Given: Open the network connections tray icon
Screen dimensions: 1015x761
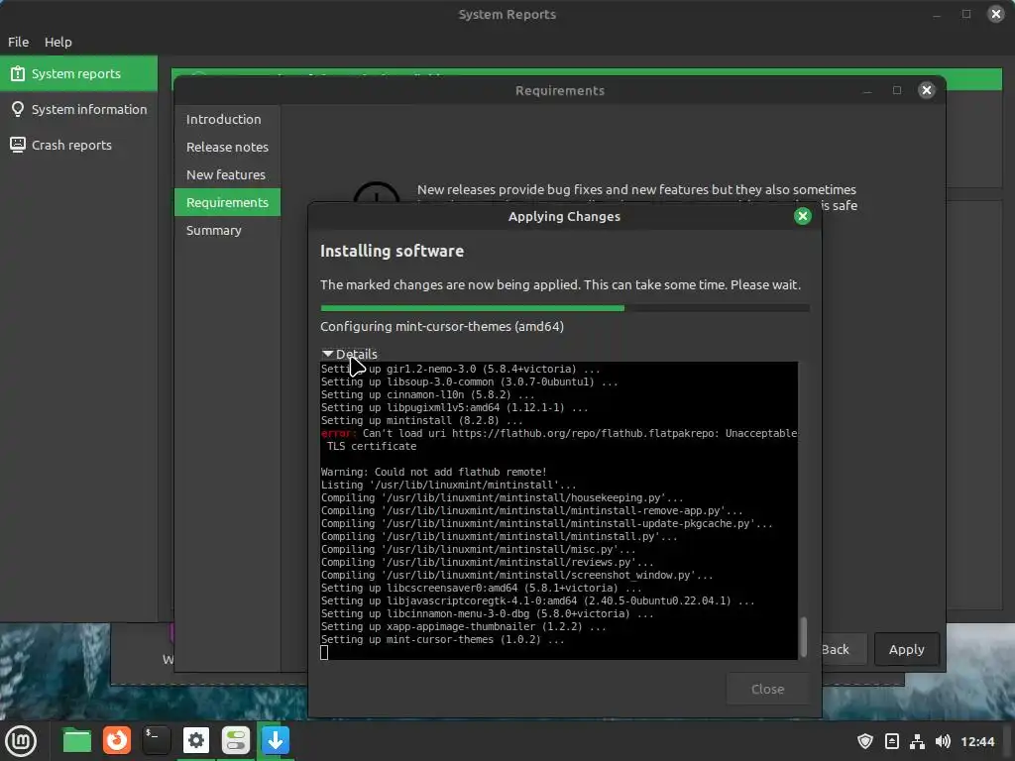Looking at the screenshot, I should point(917,741).
